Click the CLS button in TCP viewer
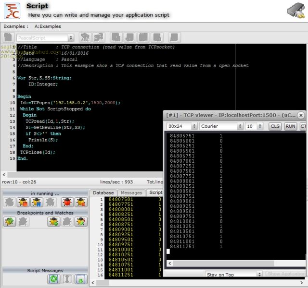This screenshot has height=288, width=308. [x=275, y=126]
